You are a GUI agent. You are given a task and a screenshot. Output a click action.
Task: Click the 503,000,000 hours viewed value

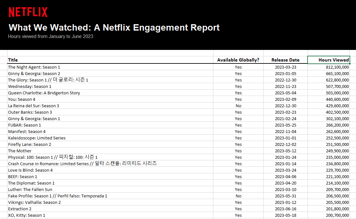(337, 93)
